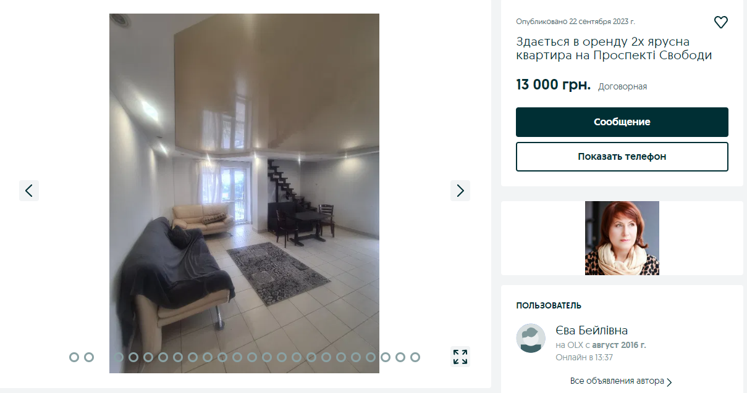The height and width of the screenshot is (393, 747).
Task: Click the listing title text
Action: tap(614, 49)
